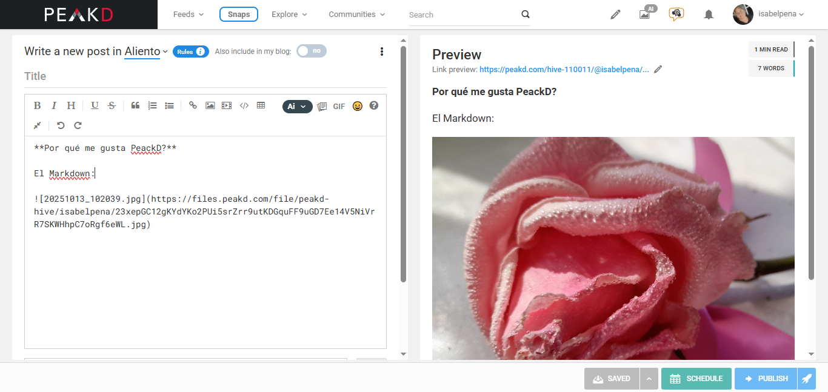Open the Ai tools dropdown
Image resolution: width=828 pixels, height=392 pixels.
[297, 106]
